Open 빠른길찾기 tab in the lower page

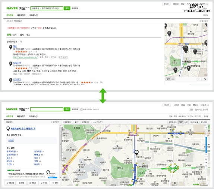click(21, 116)
